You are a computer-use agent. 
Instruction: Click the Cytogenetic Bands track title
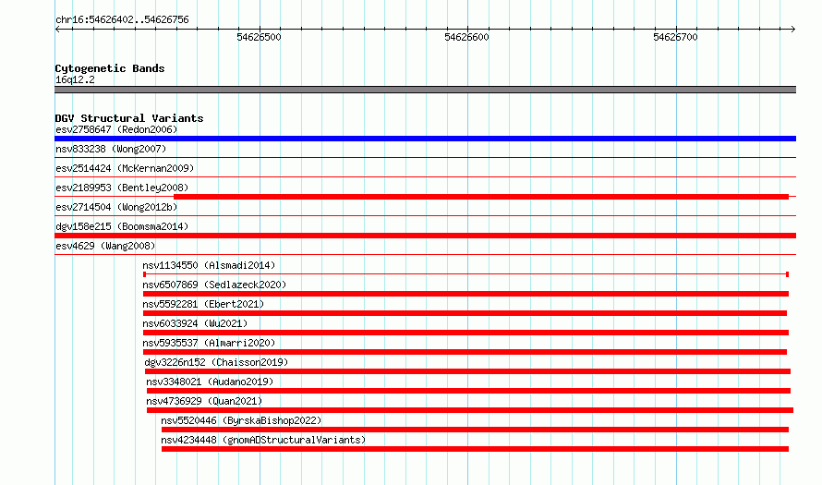pos(110,68)
